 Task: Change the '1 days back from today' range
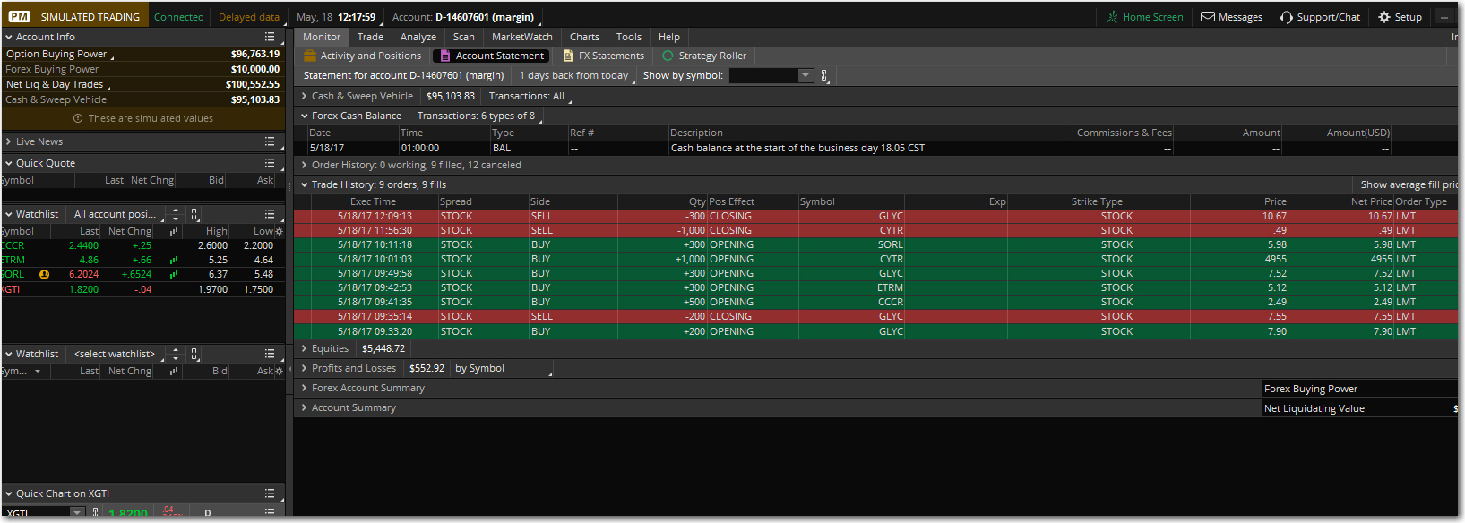click(x=574, y=75)
